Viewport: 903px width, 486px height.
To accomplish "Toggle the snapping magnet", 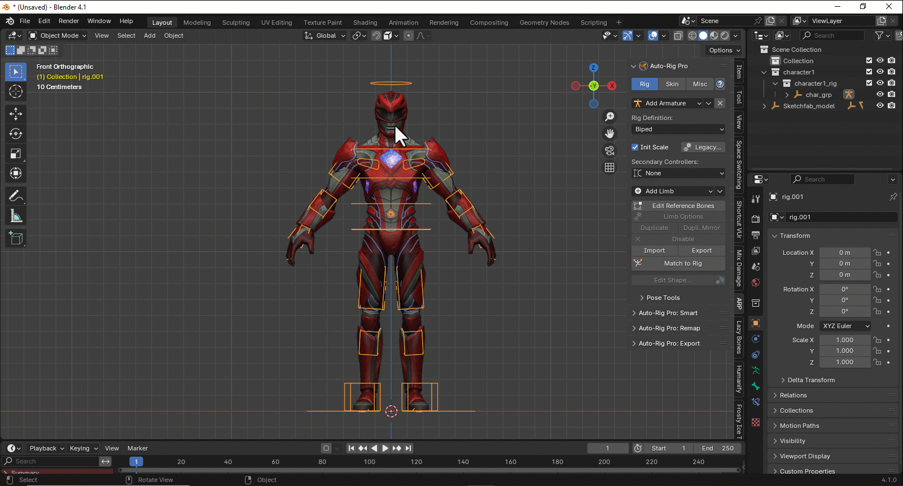I will pos(376,36).
